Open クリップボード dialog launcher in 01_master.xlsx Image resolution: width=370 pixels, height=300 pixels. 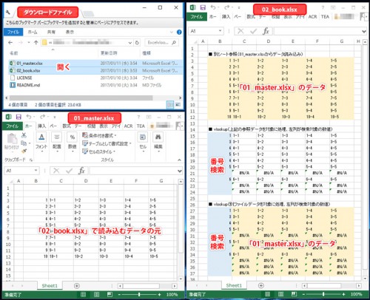click(x=31, y=160)
